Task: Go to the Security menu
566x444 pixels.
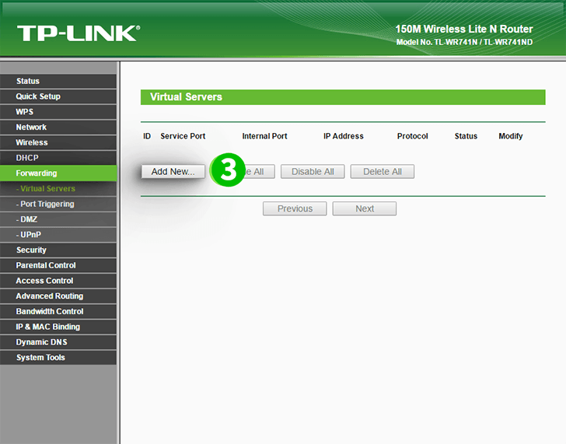Action: (x=58, y=250)
